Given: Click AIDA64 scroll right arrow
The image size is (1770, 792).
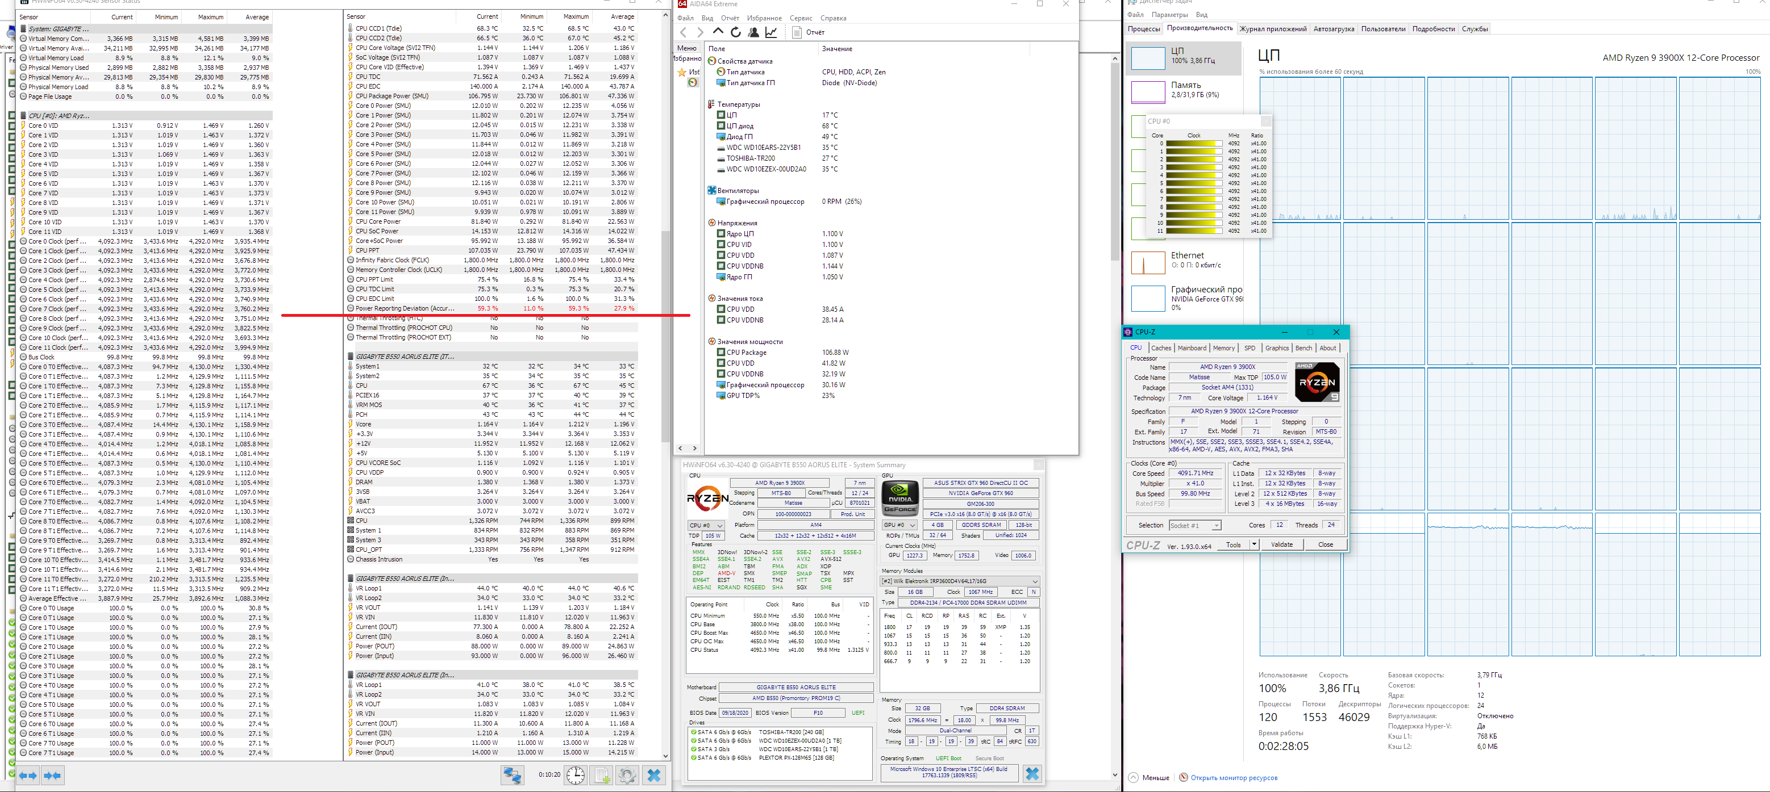Looking at the screenshot, I should pyautogui.click(x=695, y=449).
